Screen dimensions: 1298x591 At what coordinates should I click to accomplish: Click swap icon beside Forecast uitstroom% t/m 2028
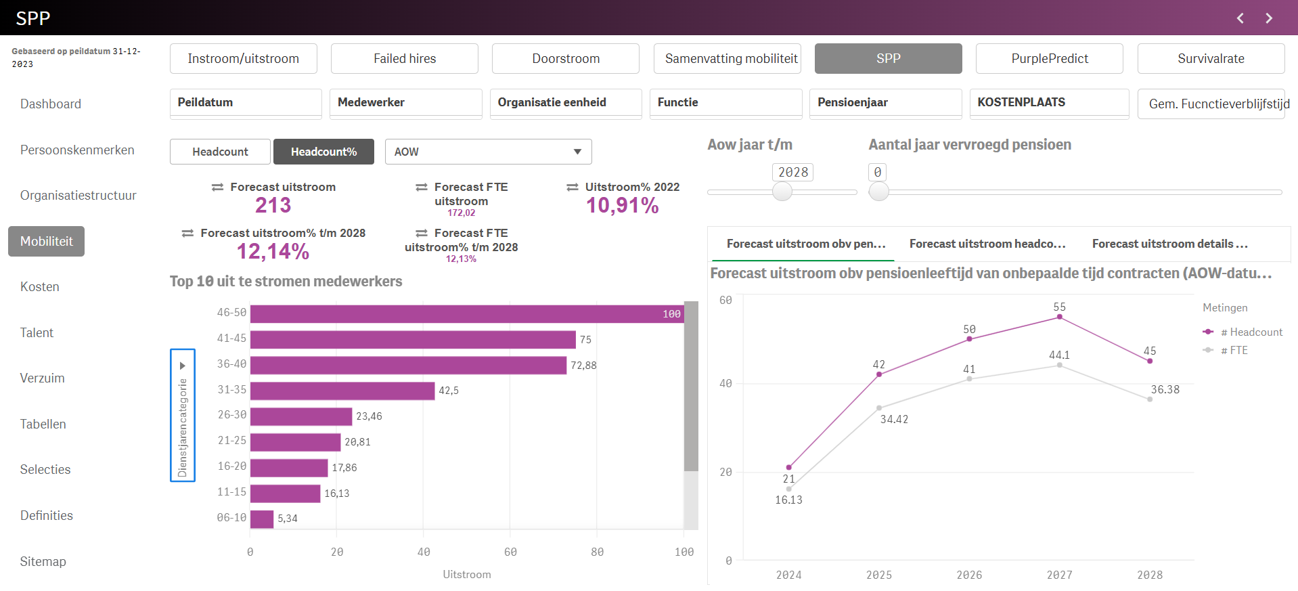point(187,234)
